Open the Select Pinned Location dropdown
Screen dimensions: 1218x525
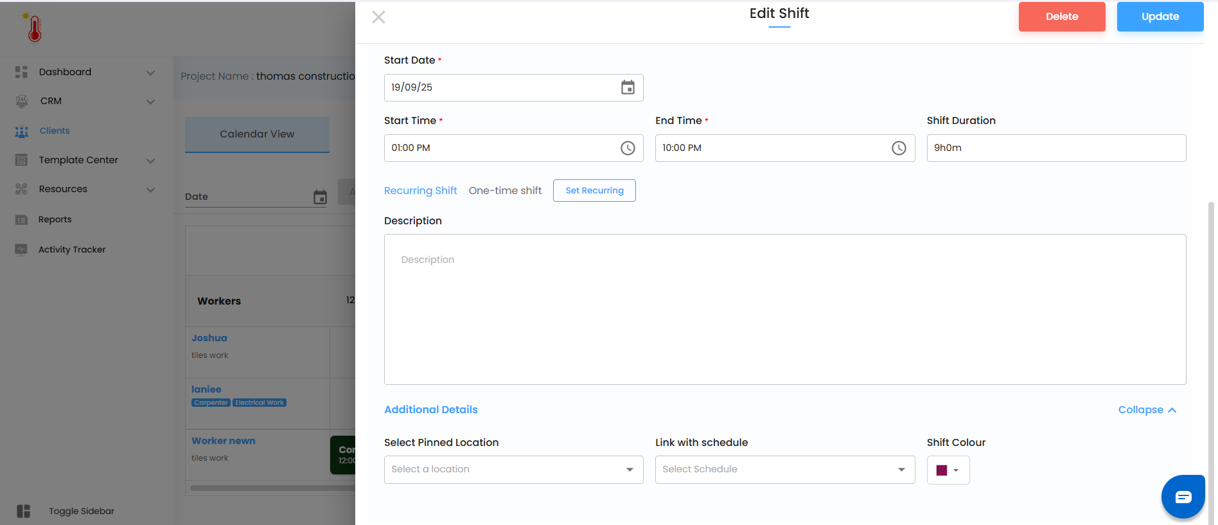[x=513, y=470]
